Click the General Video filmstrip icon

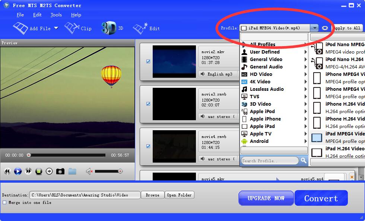pos(244,59)
